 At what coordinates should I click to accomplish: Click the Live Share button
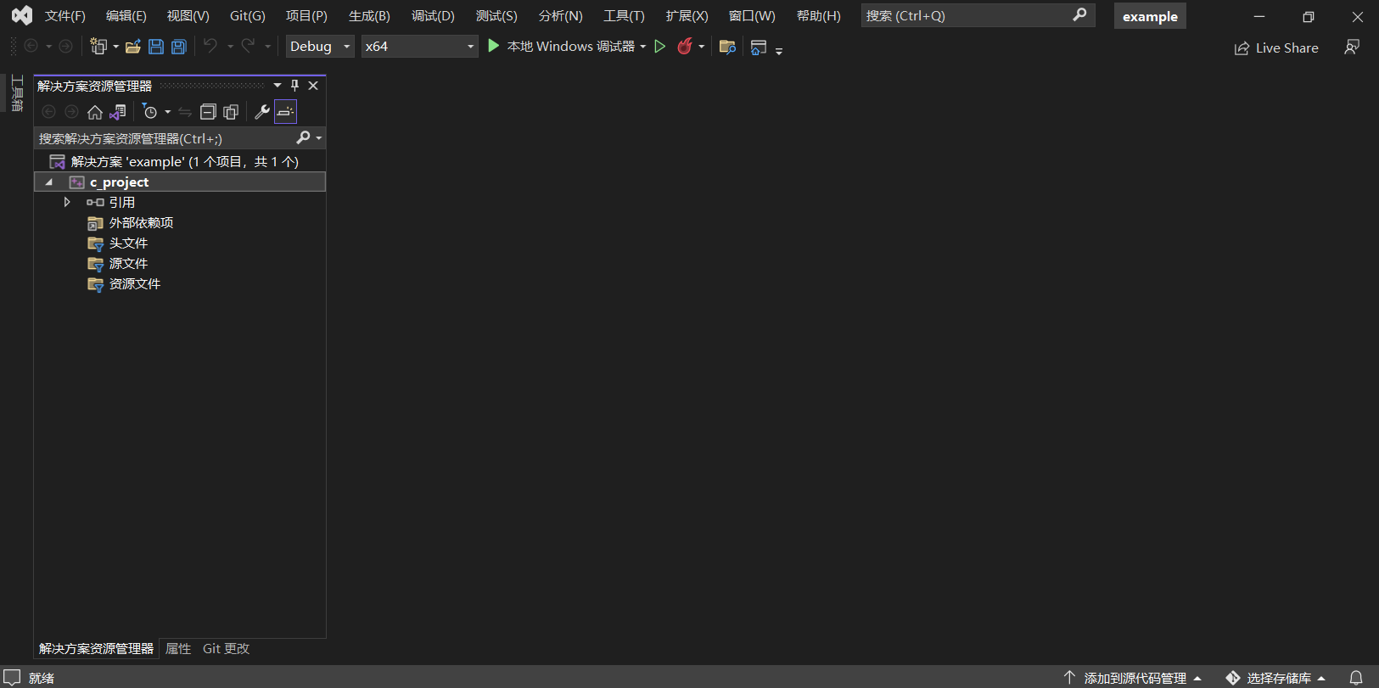(x=1276, y=48)
